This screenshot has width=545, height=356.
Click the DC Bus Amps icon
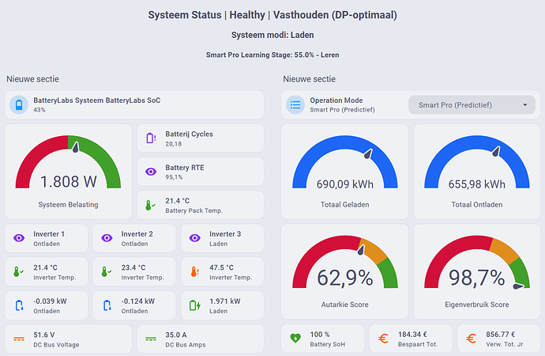[151, 339]
